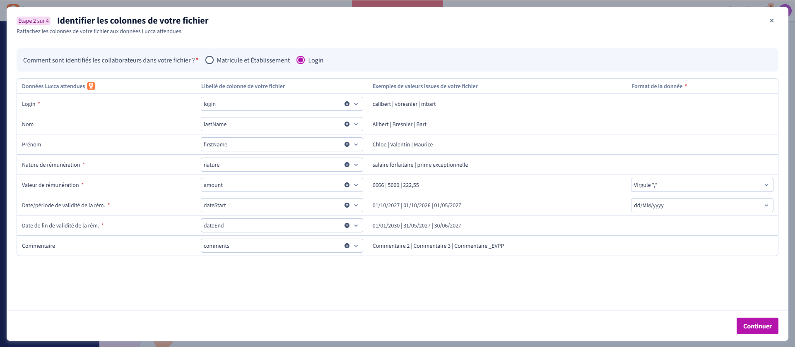Click Valeur de rémunération row label
The width and height of the screenshot is (795, 347).
click(x=51, y=185)
